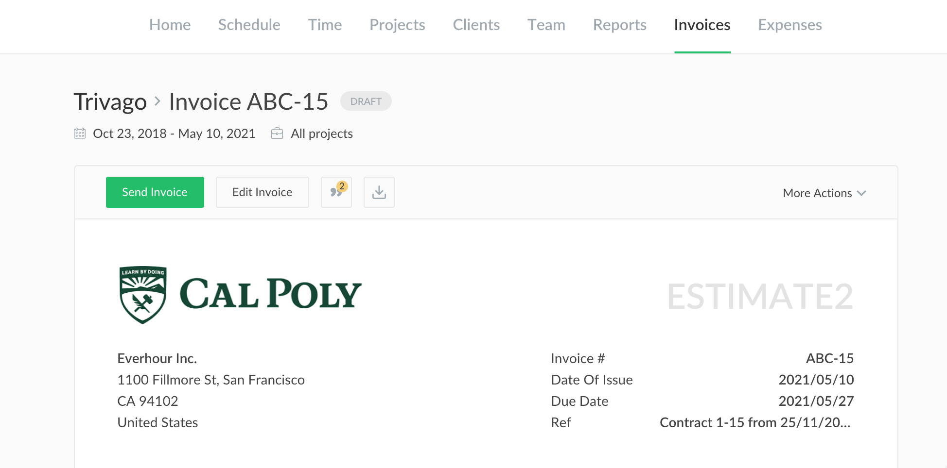Click the briefcase projects icon

pos(277,134)
